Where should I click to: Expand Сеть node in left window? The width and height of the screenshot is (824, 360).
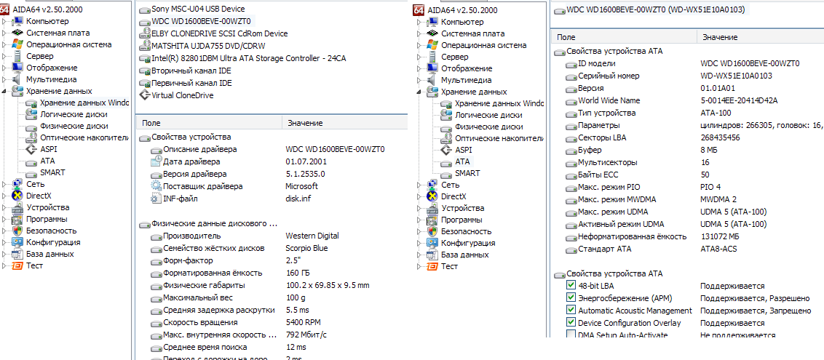point(4,184)
